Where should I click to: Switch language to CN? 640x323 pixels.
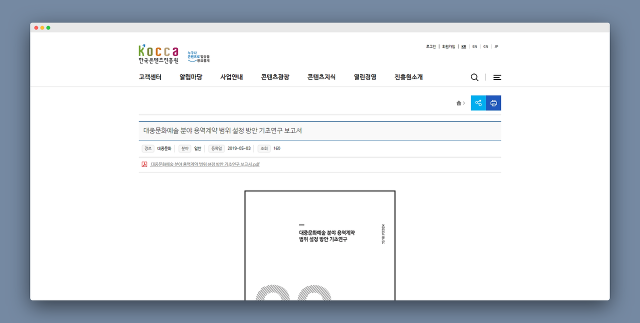pos(485,46)
